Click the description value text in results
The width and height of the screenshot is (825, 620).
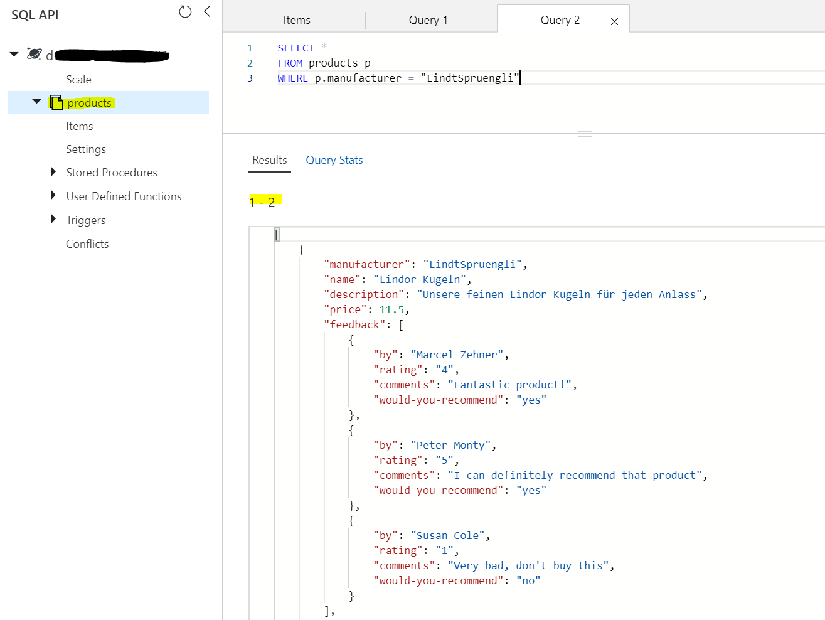pyautogui.click(x=559, y=294)
